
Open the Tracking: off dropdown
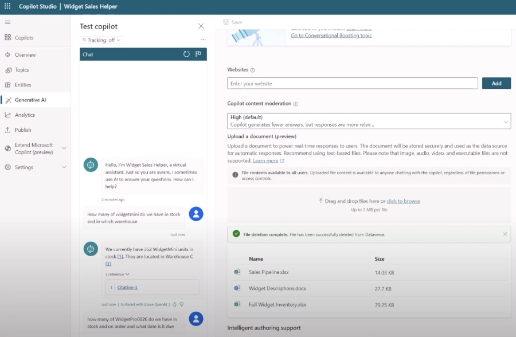pos(101,40)
